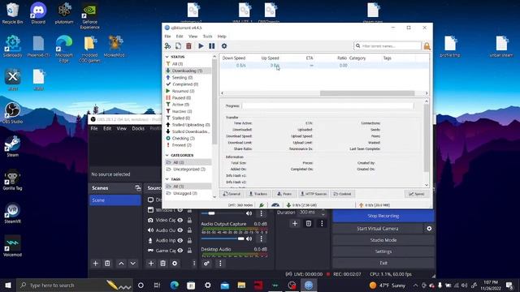Open Sources panel three-dot menu
520x292 pixels.
click(x=194, y=263)
